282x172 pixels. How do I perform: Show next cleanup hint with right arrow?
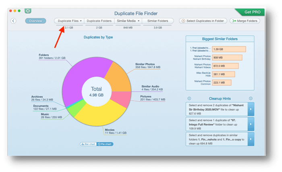tap(251, 98)
